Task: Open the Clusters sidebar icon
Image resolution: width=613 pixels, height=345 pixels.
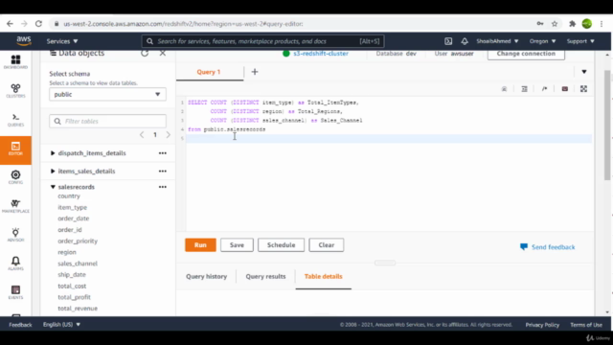Action: click(x=15, y=91)
